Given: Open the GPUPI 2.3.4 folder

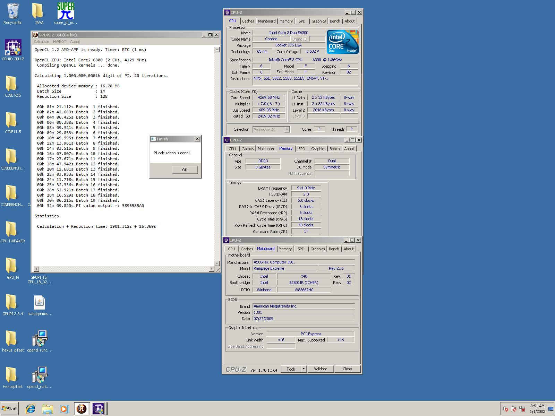Looking at the screenshot, I should tap(13, 305).
